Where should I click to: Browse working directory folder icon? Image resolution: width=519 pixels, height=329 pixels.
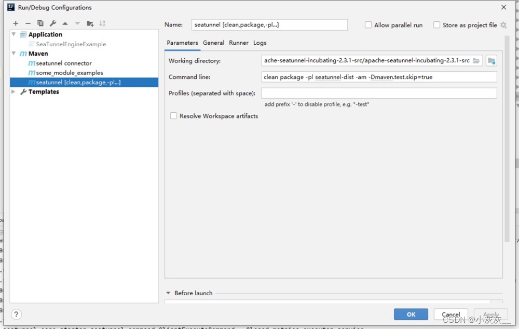(x=476, y=61)
